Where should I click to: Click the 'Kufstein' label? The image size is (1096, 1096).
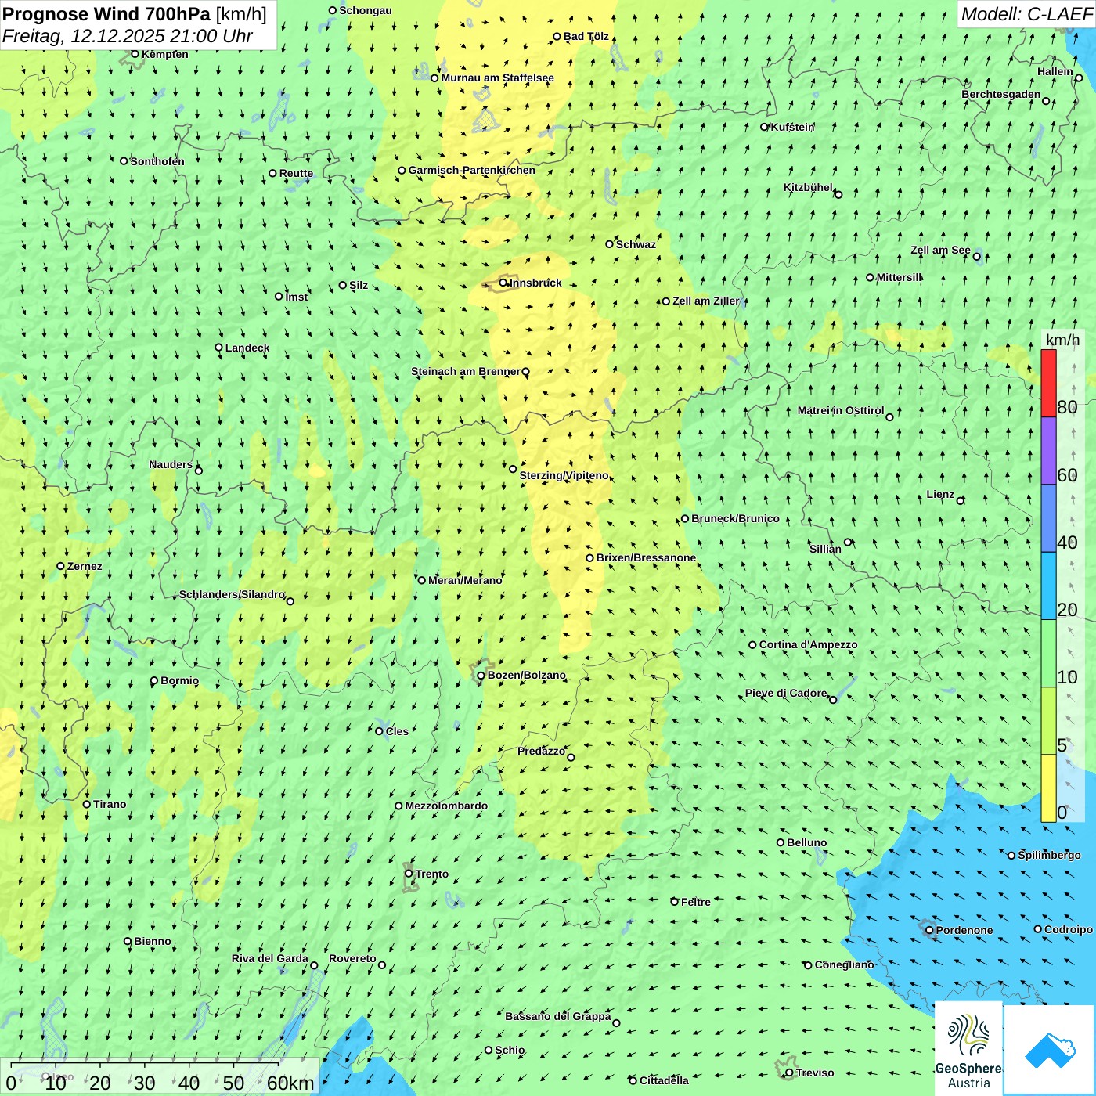pos(792,127)
